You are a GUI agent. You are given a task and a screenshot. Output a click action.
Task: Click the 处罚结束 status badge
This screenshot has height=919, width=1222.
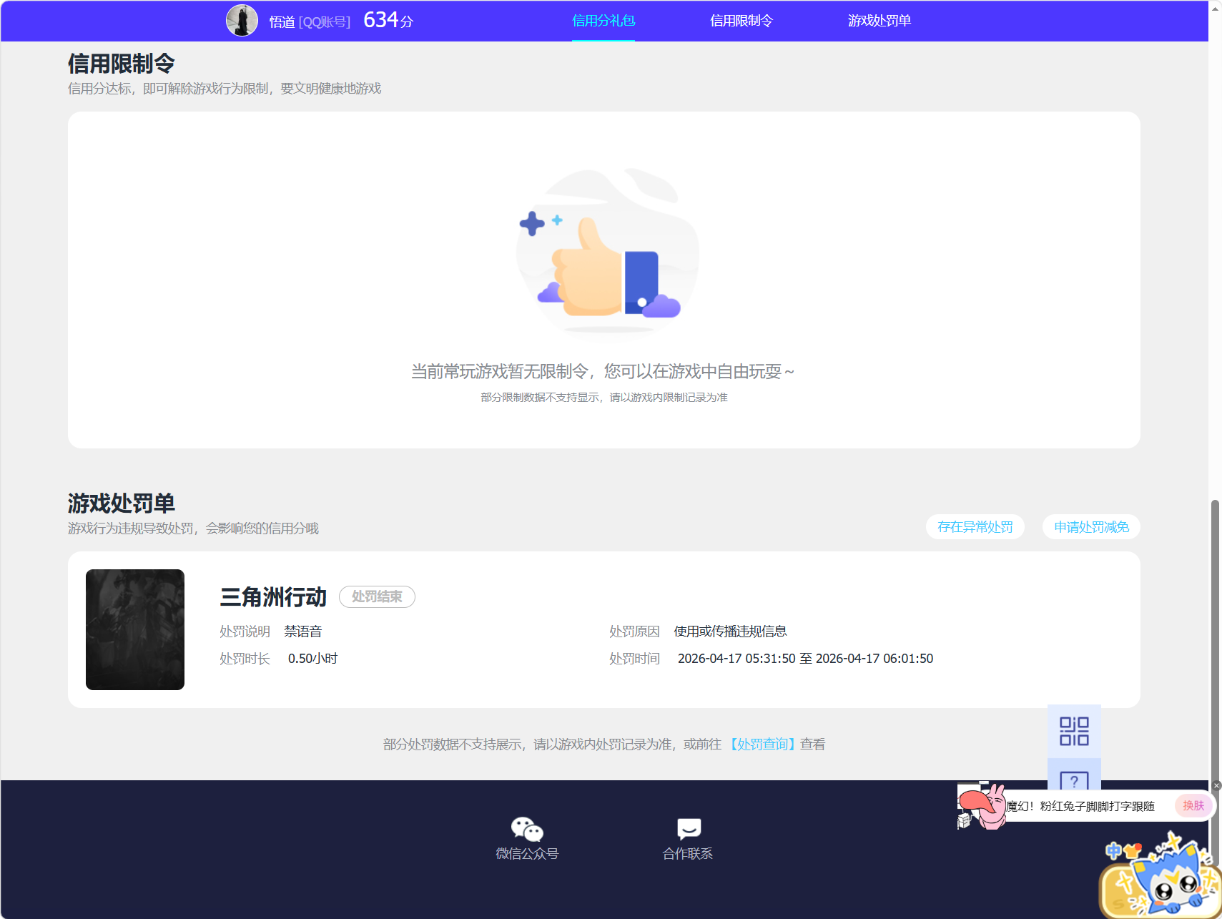377,596
